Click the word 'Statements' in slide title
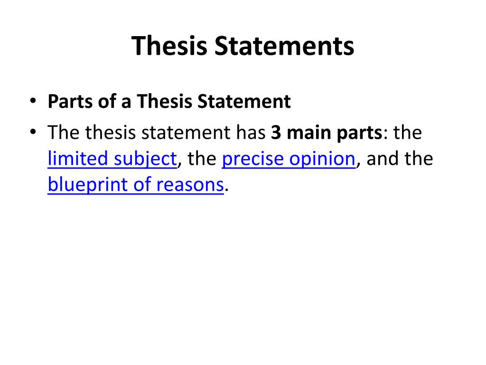The image size is (486, 365). pos(284,46)
